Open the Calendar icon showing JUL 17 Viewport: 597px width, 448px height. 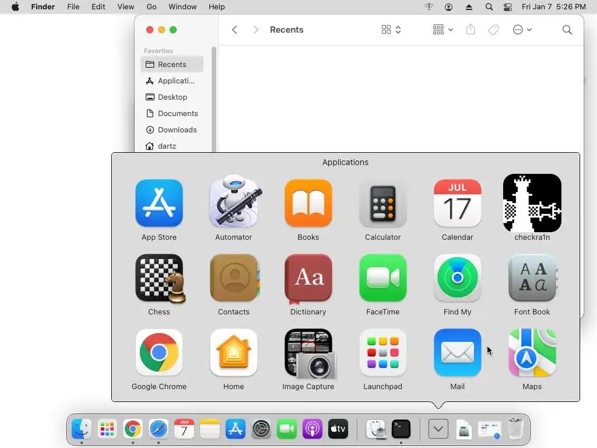pyautogui.click(x=457, y=203)
